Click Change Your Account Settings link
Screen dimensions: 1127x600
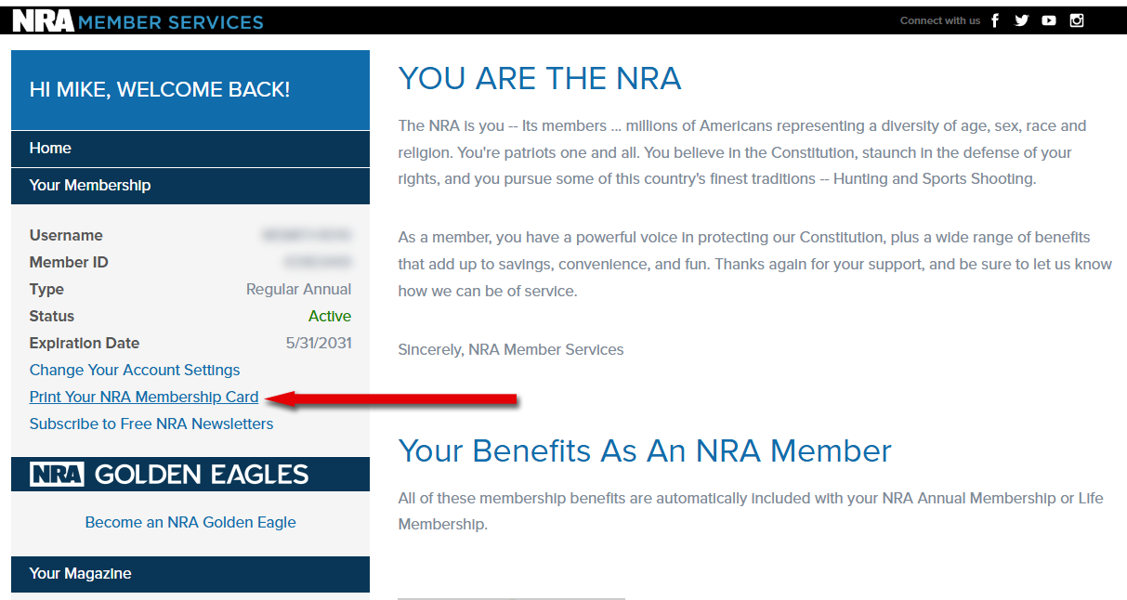(x=135, y=370)
